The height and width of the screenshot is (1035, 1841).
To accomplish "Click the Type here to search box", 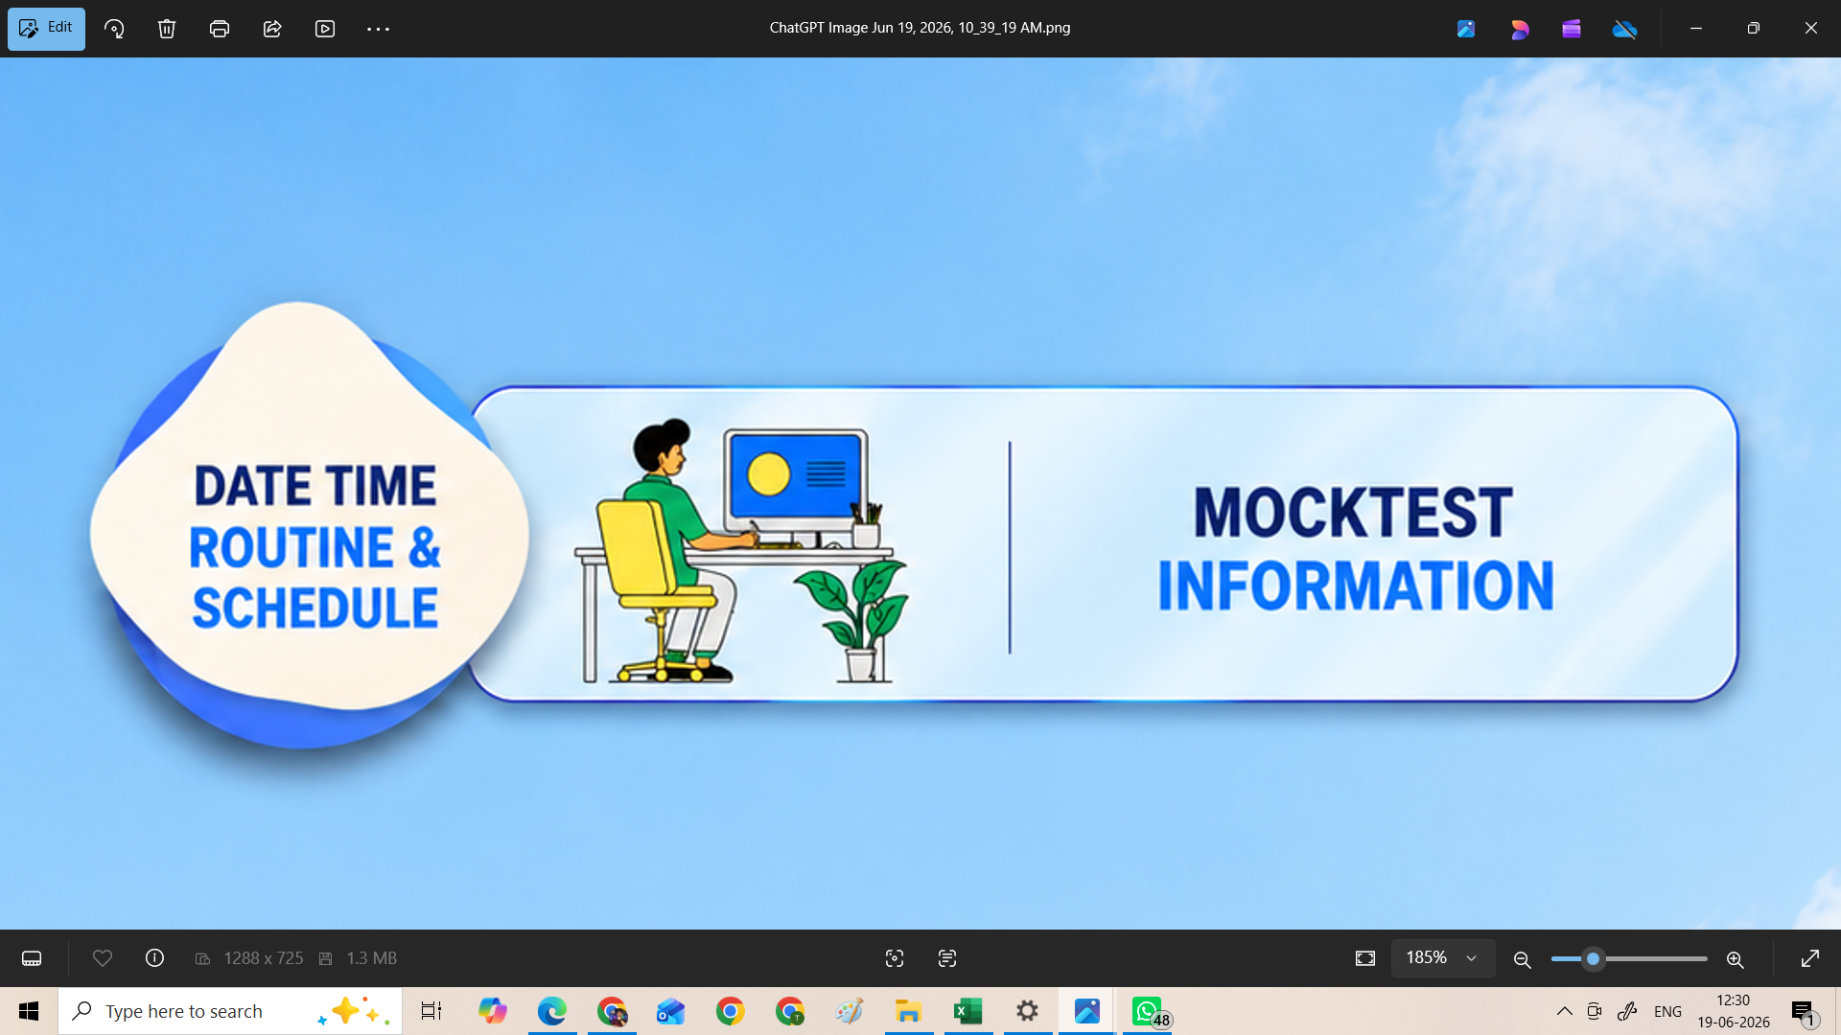I will point(230,1011).
